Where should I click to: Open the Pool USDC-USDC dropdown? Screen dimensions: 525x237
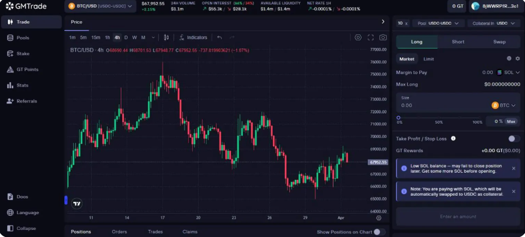pos(439,23)
